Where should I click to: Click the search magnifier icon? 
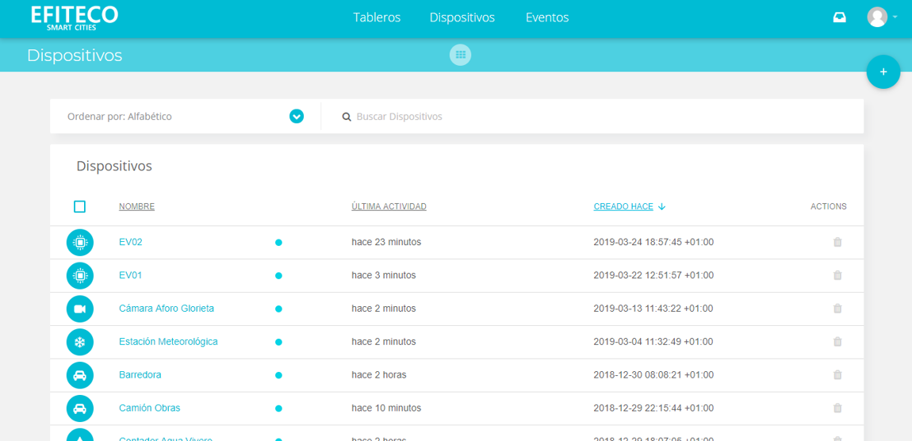pos(347,117)
